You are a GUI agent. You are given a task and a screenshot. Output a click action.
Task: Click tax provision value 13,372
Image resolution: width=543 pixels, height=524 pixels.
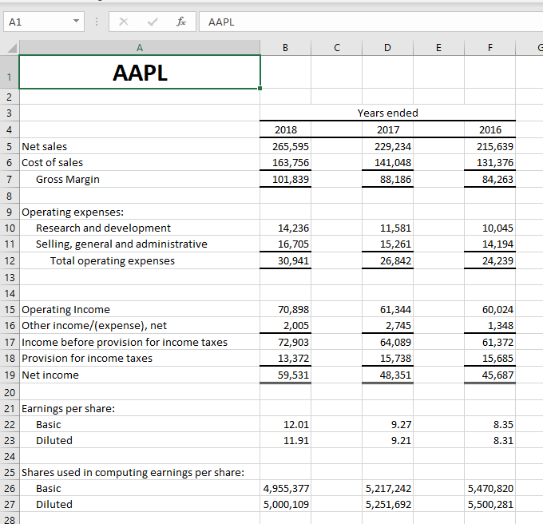(285, 358)
